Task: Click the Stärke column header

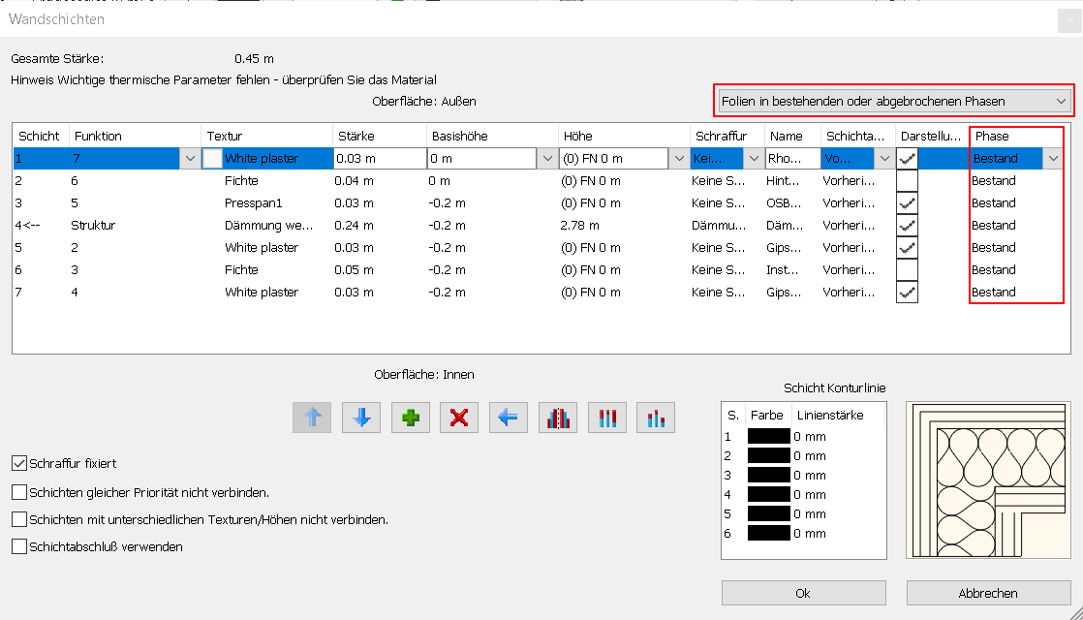Action: [379, 136]
